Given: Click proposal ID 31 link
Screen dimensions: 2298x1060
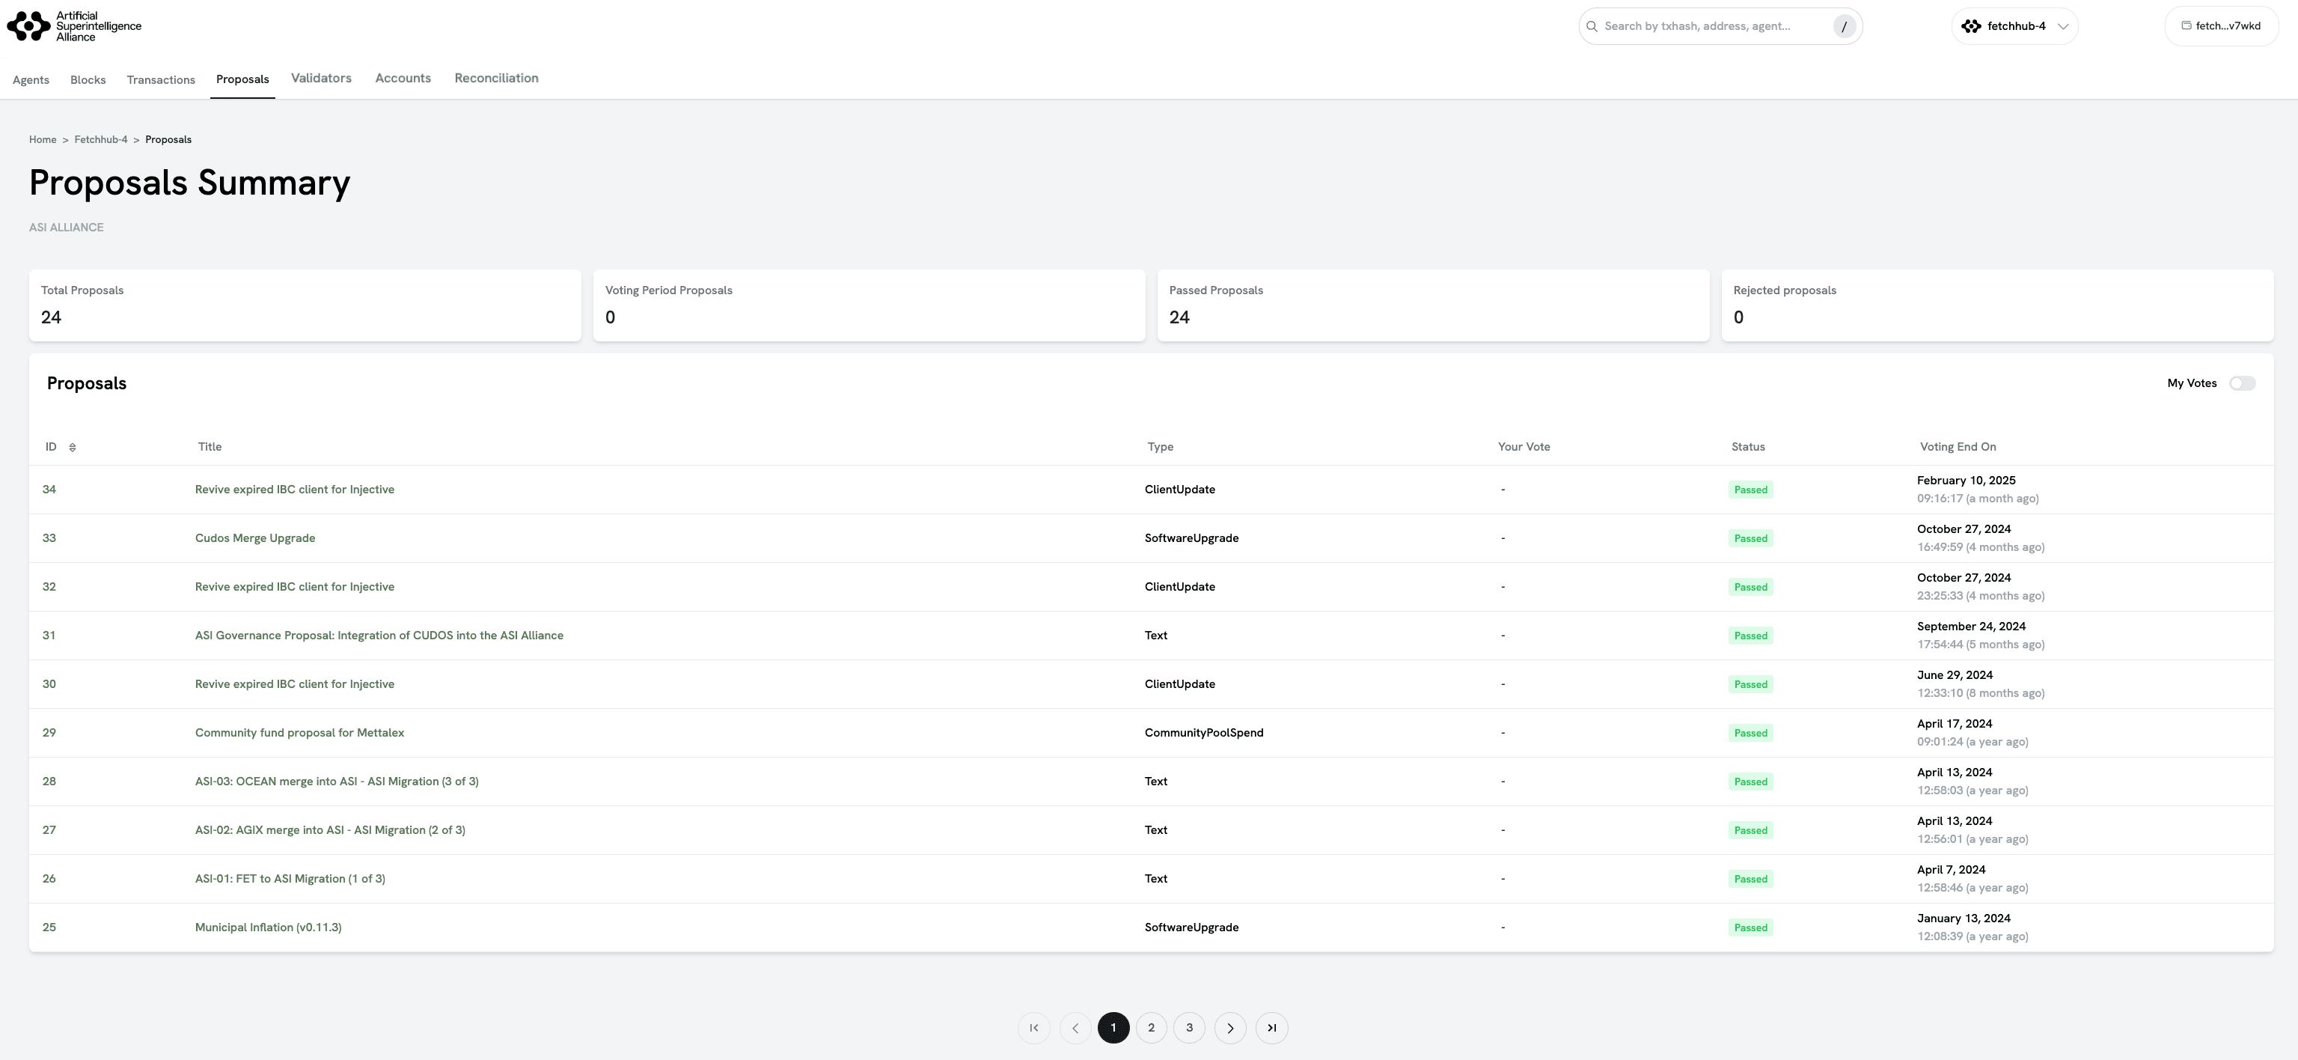Looking at the screenshot, I should pos(49,636).
